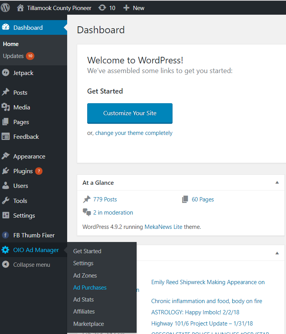Choose Ad Purchases in flyout
This screenshot has width=286, height=334.
coord(90,287)
